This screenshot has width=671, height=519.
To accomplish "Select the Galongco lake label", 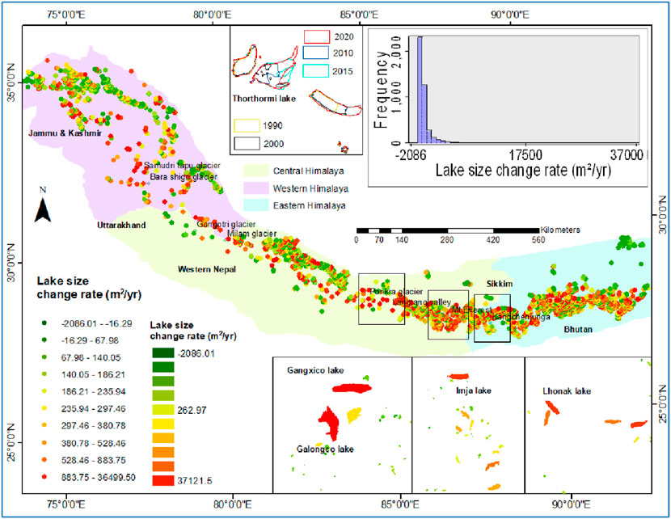I will point(325,449).
